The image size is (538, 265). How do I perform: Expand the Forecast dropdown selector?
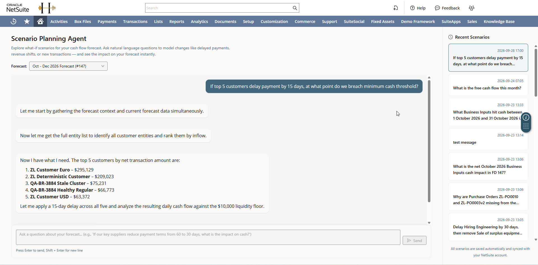(x=68, y=66)
